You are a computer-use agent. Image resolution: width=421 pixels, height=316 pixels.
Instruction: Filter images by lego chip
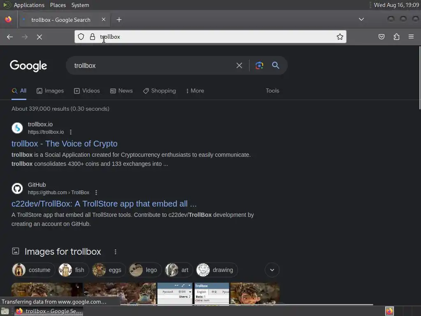click(x=145, y=270)
